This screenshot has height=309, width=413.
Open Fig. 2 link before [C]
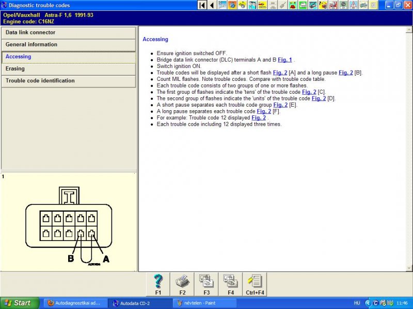(x=309, y=92)
